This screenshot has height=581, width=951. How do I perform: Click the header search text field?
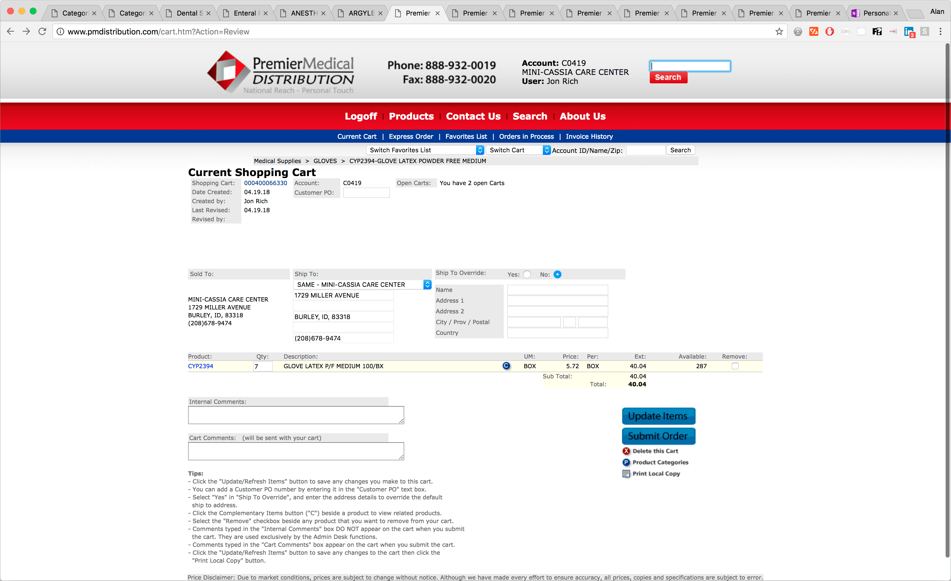coord(690,66)
